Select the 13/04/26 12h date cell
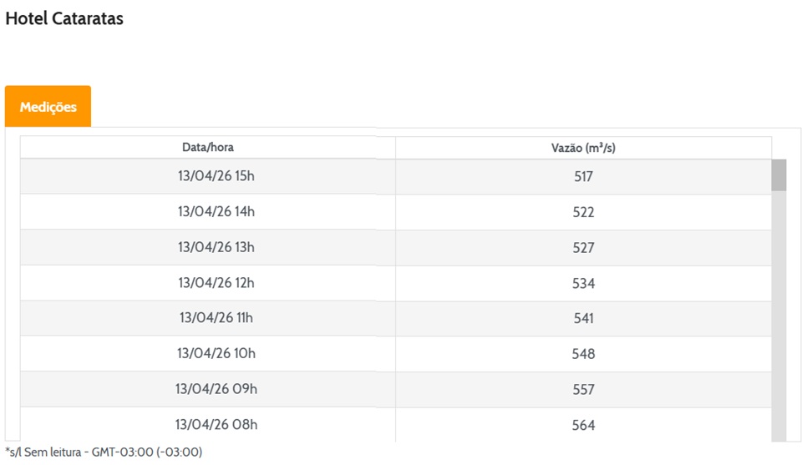807x465 pixels. point(216,282)
